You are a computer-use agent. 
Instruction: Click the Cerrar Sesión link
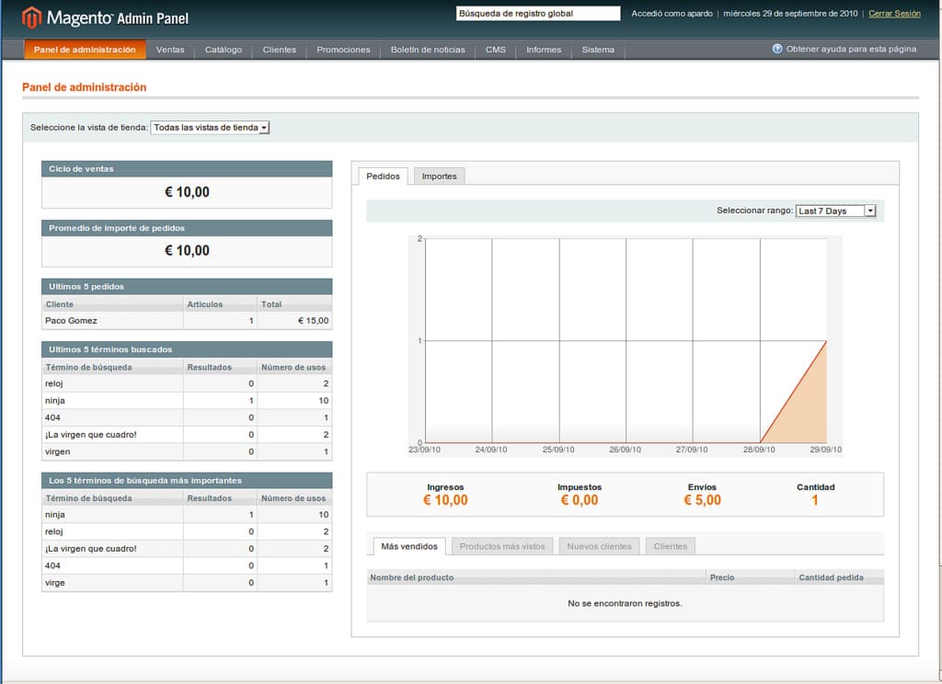coord(893,13)
